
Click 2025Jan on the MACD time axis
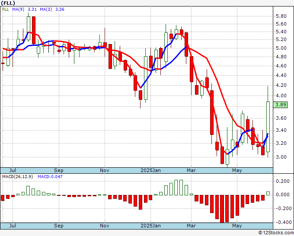[150, 226]
